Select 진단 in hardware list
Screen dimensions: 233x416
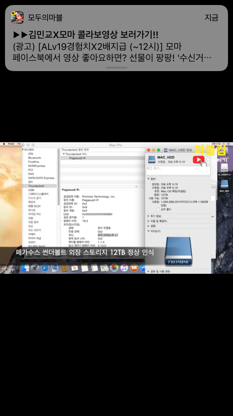pyautogui.click(x=30, y=226)
